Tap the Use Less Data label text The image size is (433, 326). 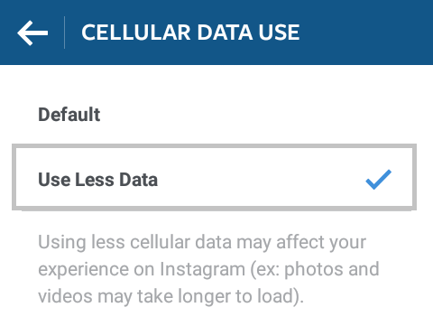click(97, 180)
